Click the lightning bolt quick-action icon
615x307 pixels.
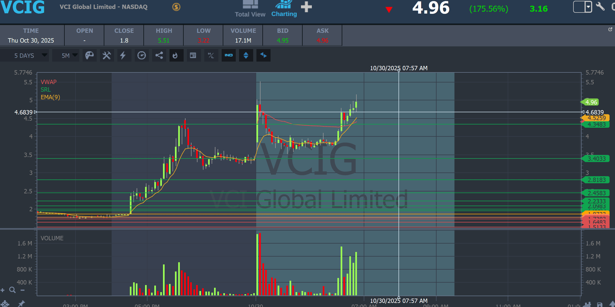coord(123,56)
